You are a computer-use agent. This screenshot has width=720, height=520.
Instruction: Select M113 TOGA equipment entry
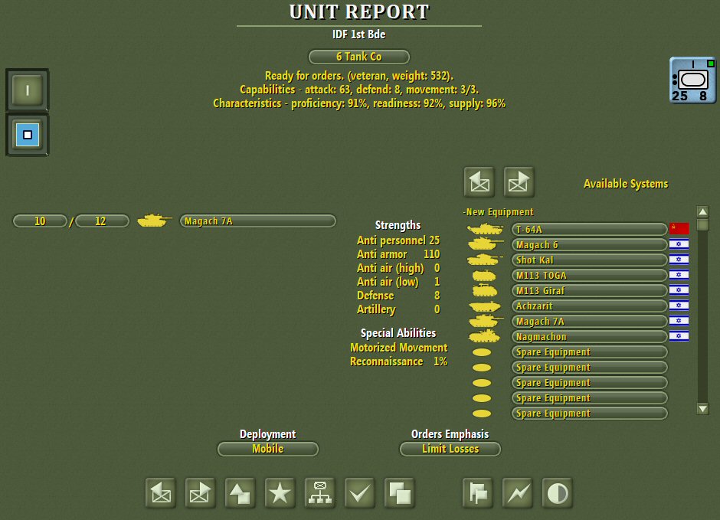tap(589, 276)
